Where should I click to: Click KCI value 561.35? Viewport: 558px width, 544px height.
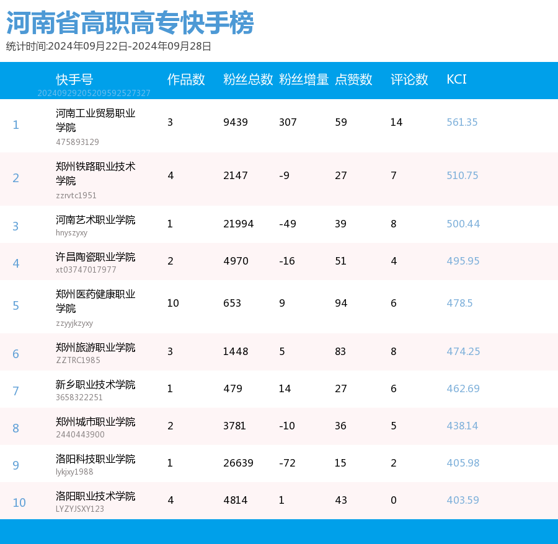tap(462, 122)
